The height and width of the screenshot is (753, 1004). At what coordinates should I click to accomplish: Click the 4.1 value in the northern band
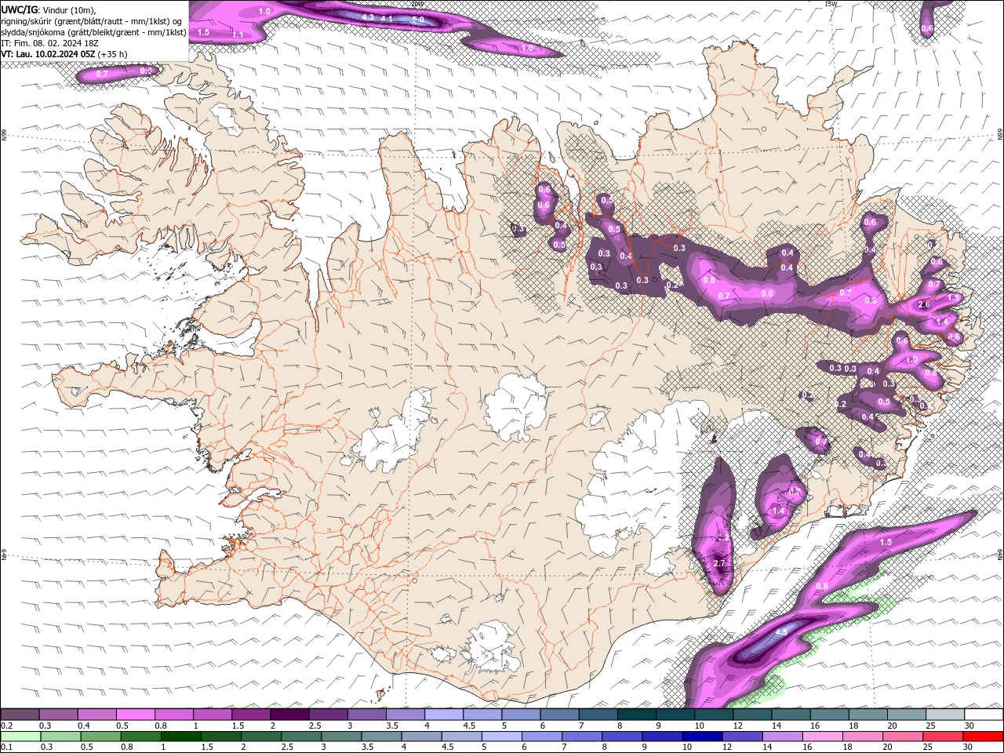pos(387,18)
